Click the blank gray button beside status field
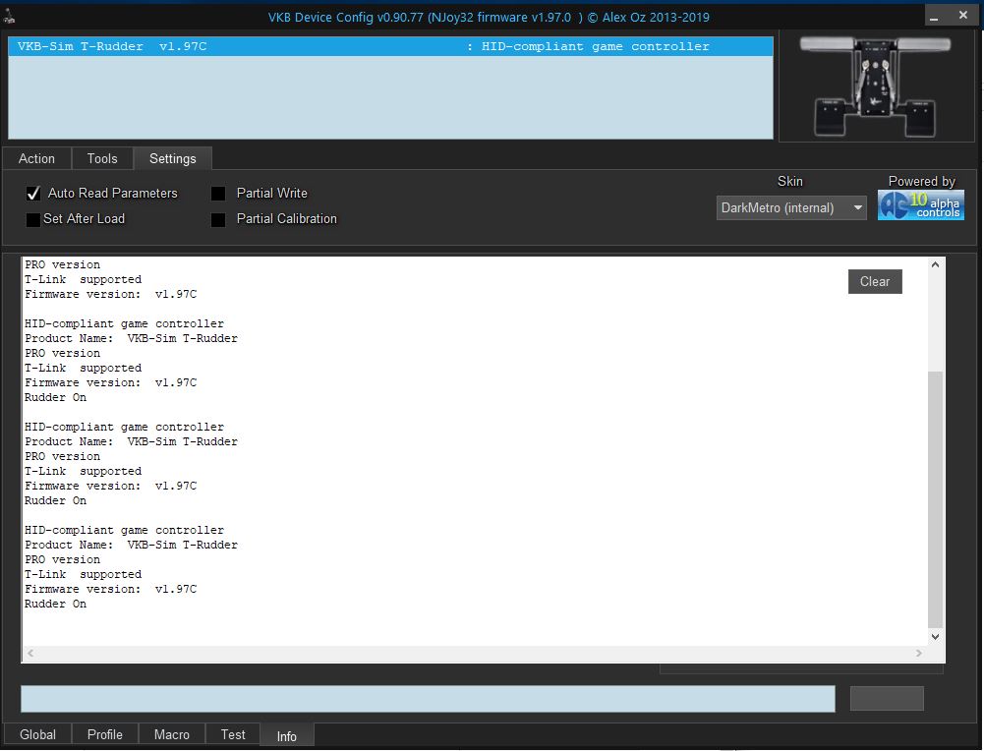This screenshot has width=984, height=751. (887, 698)
